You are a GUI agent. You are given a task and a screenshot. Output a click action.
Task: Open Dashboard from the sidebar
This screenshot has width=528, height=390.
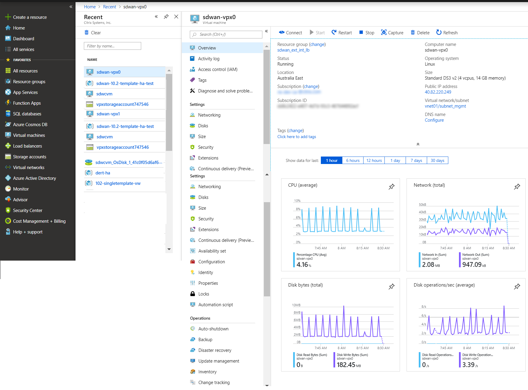coord(24,38)
